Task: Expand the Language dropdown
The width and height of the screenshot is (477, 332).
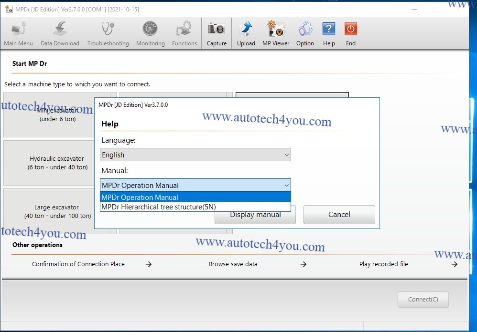Action: coord(195,155)
